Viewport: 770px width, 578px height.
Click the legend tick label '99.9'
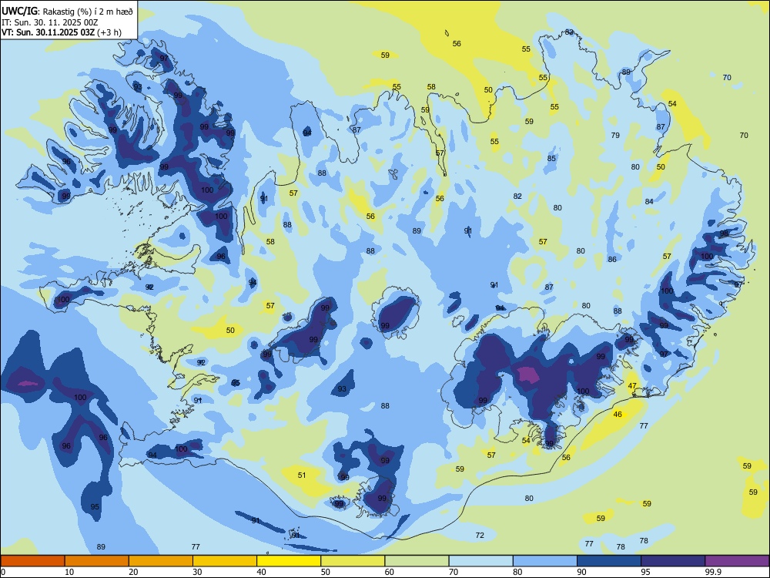pyautogui.click(x=712, y=572)
